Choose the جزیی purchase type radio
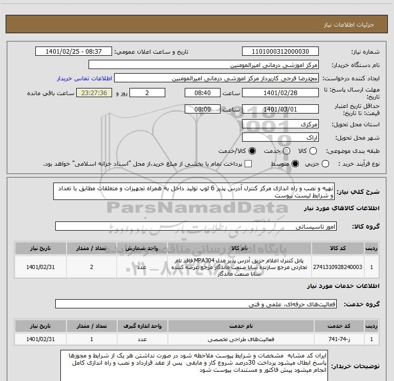The width and height of the screenshot is (394, 381). [325, 164]
